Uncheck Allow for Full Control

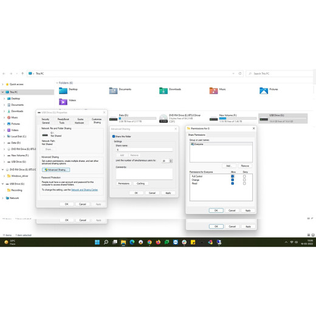tap(233, 176)
